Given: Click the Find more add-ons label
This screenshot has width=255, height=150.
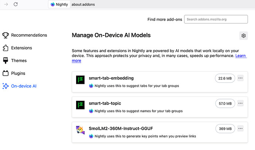Looking at the screenshot, I should [165, 20].
